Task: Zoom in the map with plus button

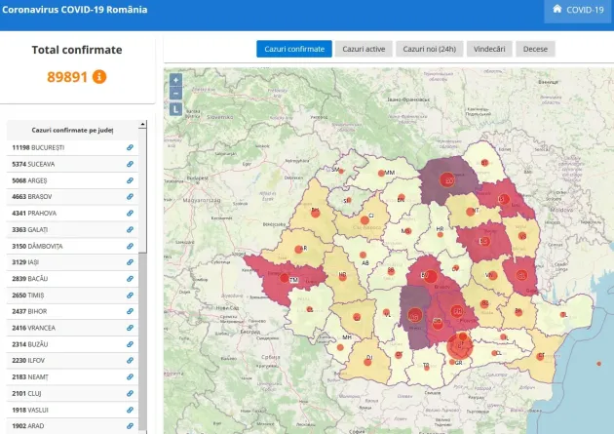Action: (175, 80)
